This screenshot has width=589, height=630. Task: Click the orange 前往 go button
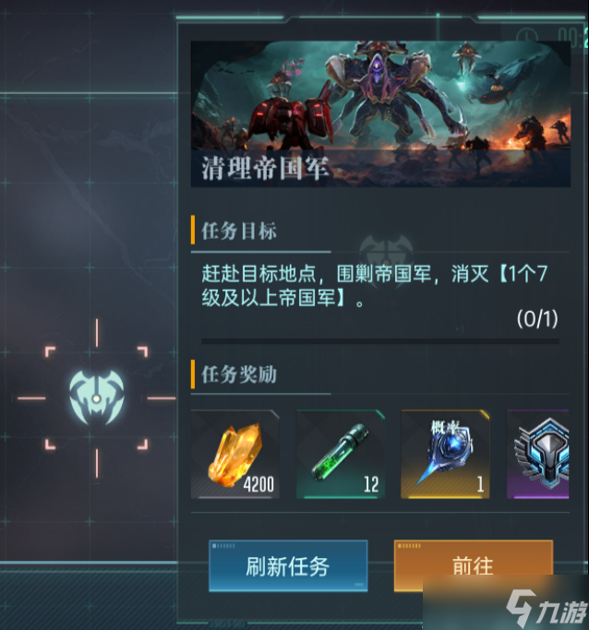(474, 565)
